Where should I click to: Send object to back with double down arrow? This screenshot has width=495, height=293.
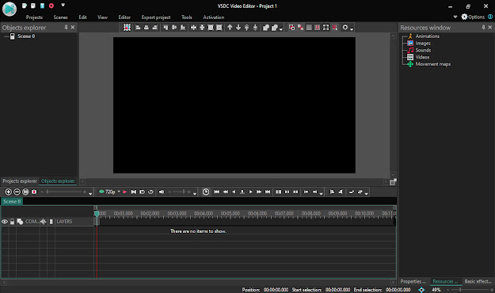(255, 28)
